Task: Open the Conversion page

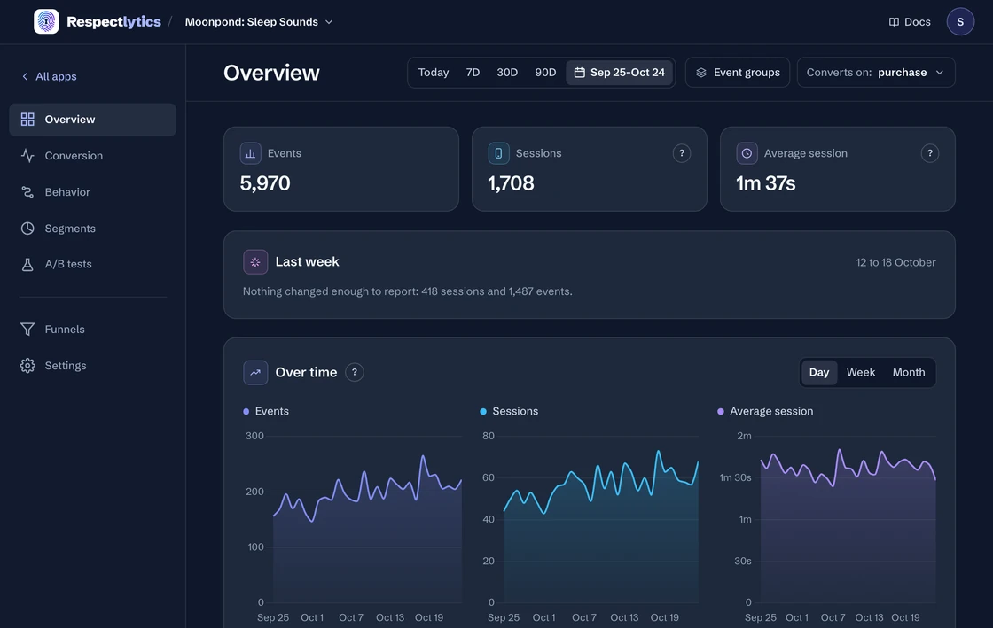Action: 92,156
